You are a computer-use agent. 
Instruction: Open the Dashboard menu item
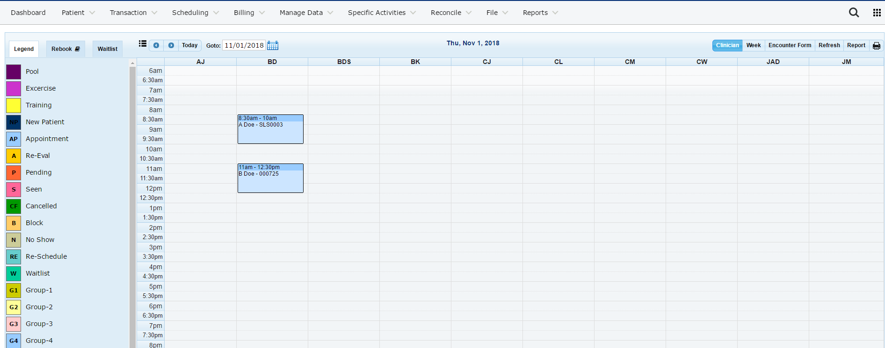28,13
